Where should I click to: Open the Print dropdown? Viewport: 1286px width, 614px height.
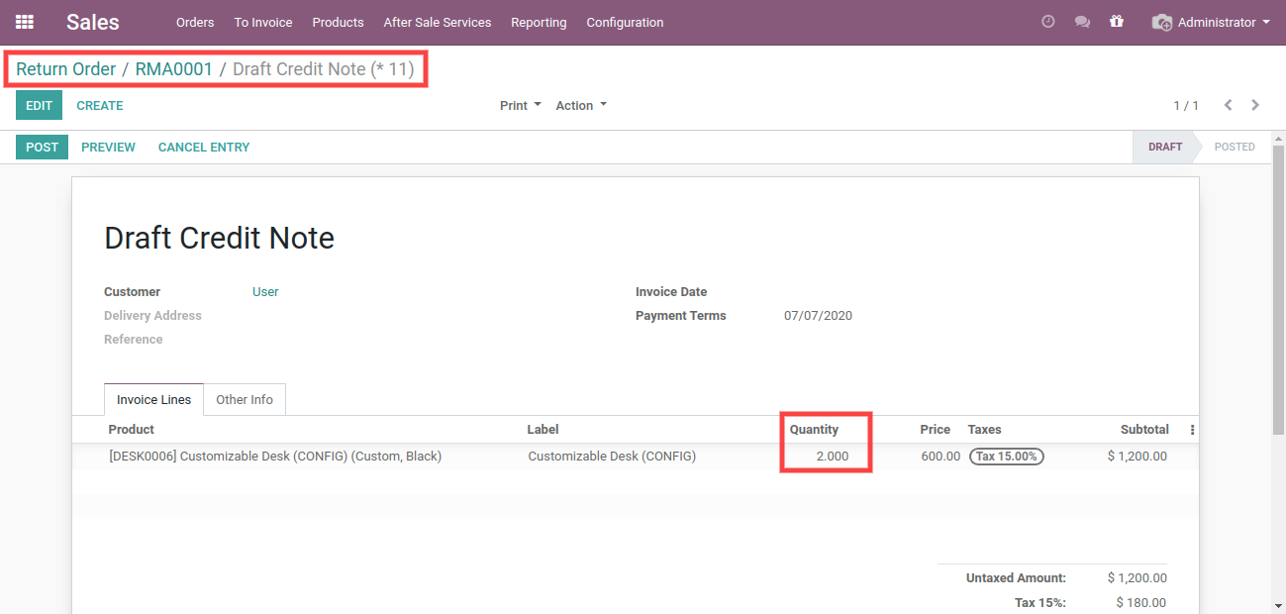point(521,106)
